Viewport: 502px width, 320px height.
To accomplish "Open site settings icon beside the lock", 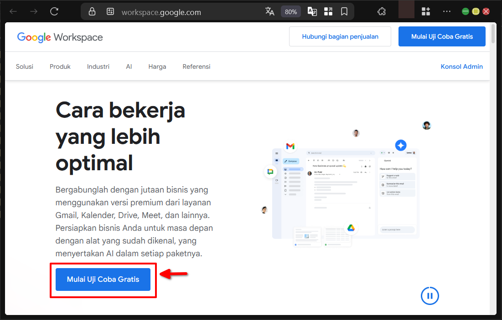I will click(110, 12).
